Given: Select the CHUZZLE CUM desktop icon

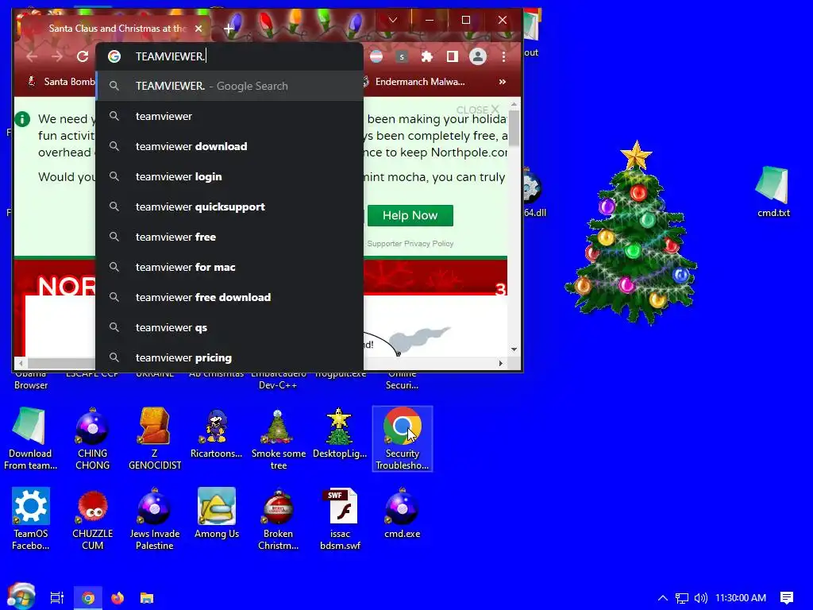Looking at the screenshot, I should pyautogui.click(x=92, y=519).
